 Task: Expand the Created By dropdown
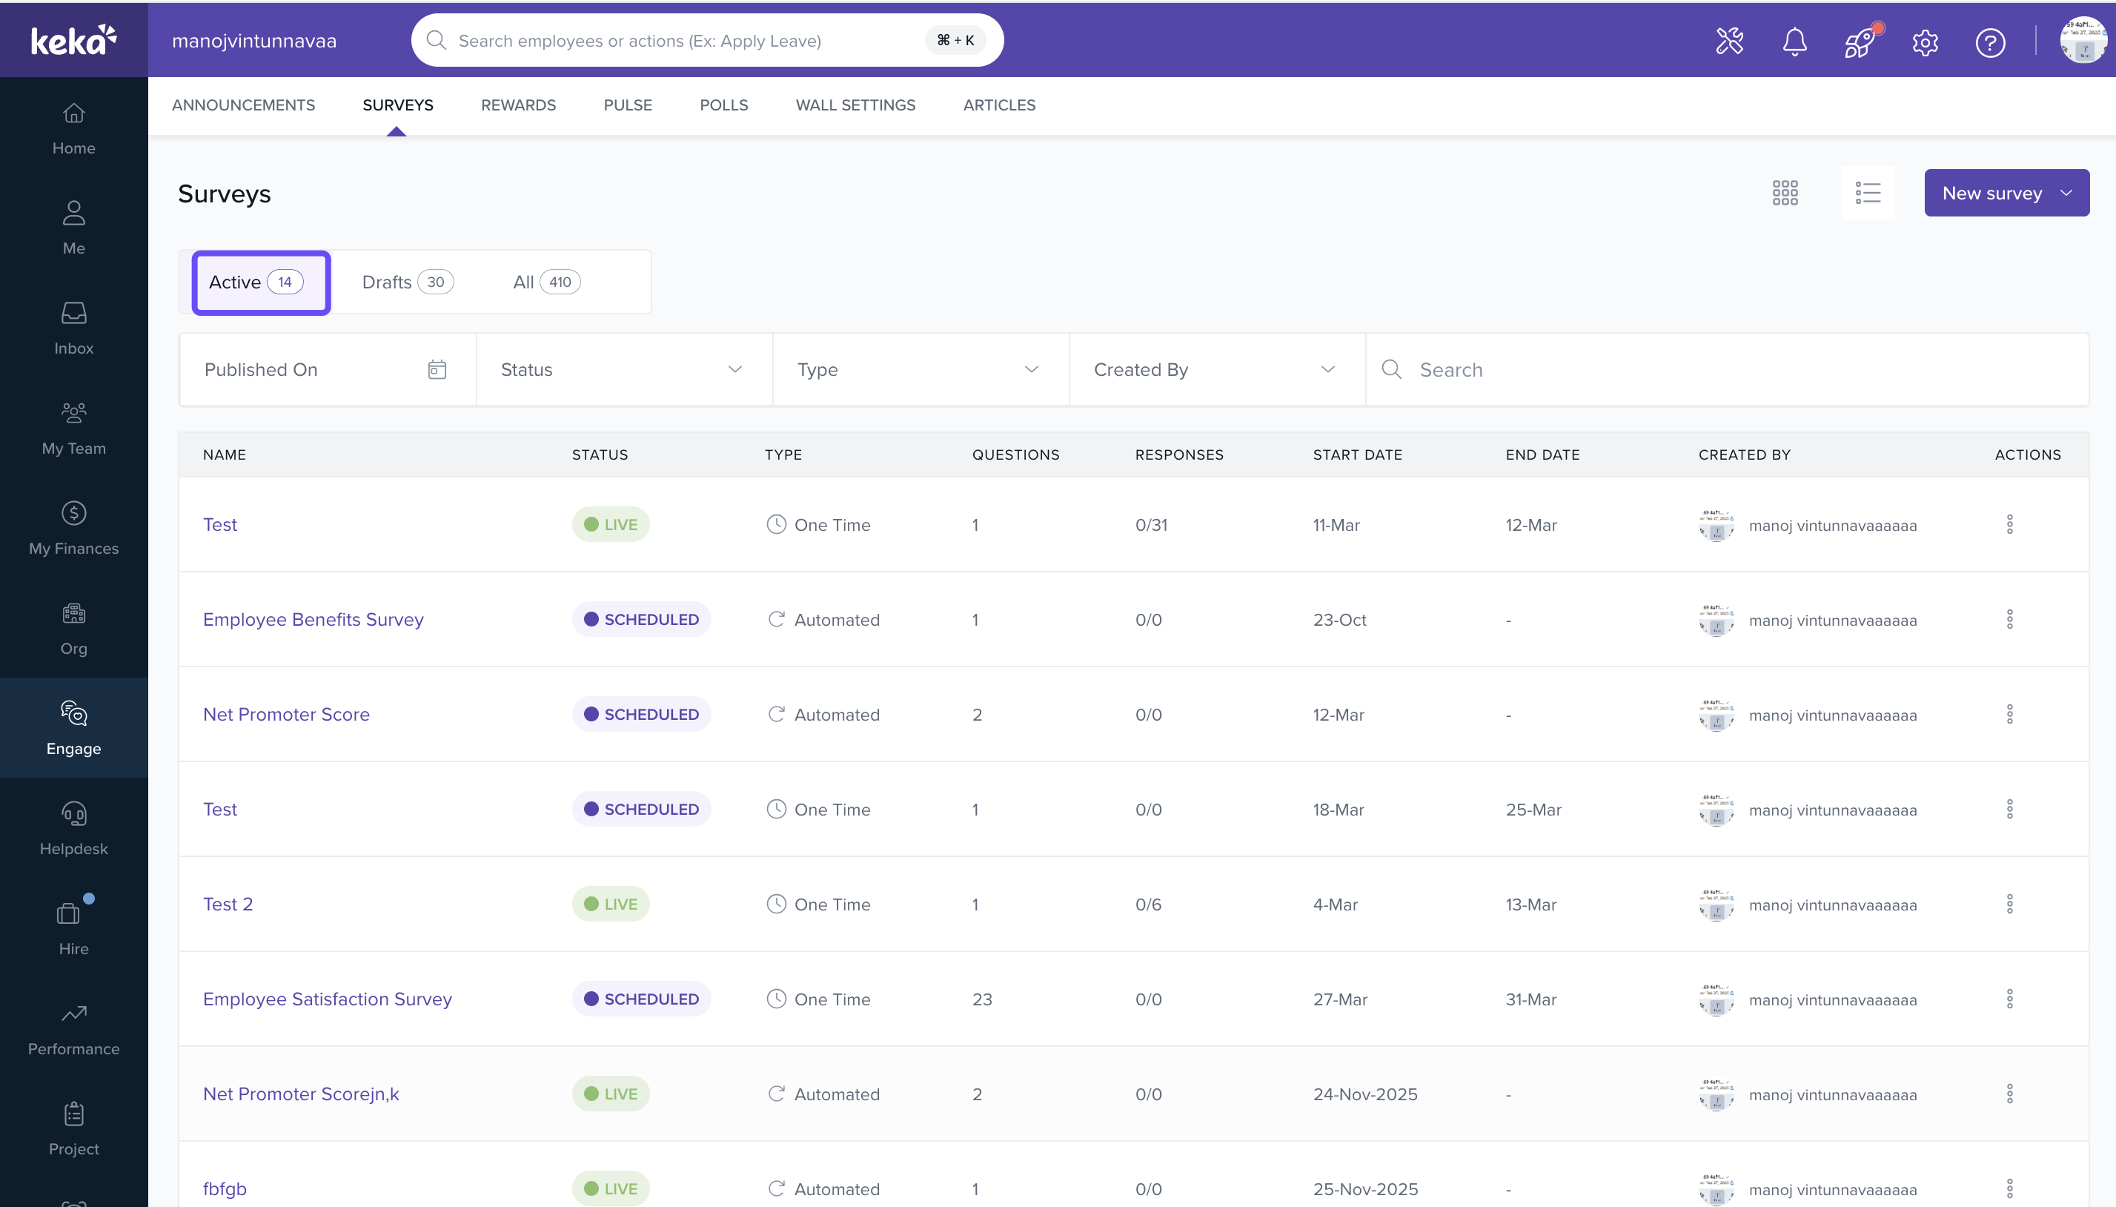tap(1217, 370)
